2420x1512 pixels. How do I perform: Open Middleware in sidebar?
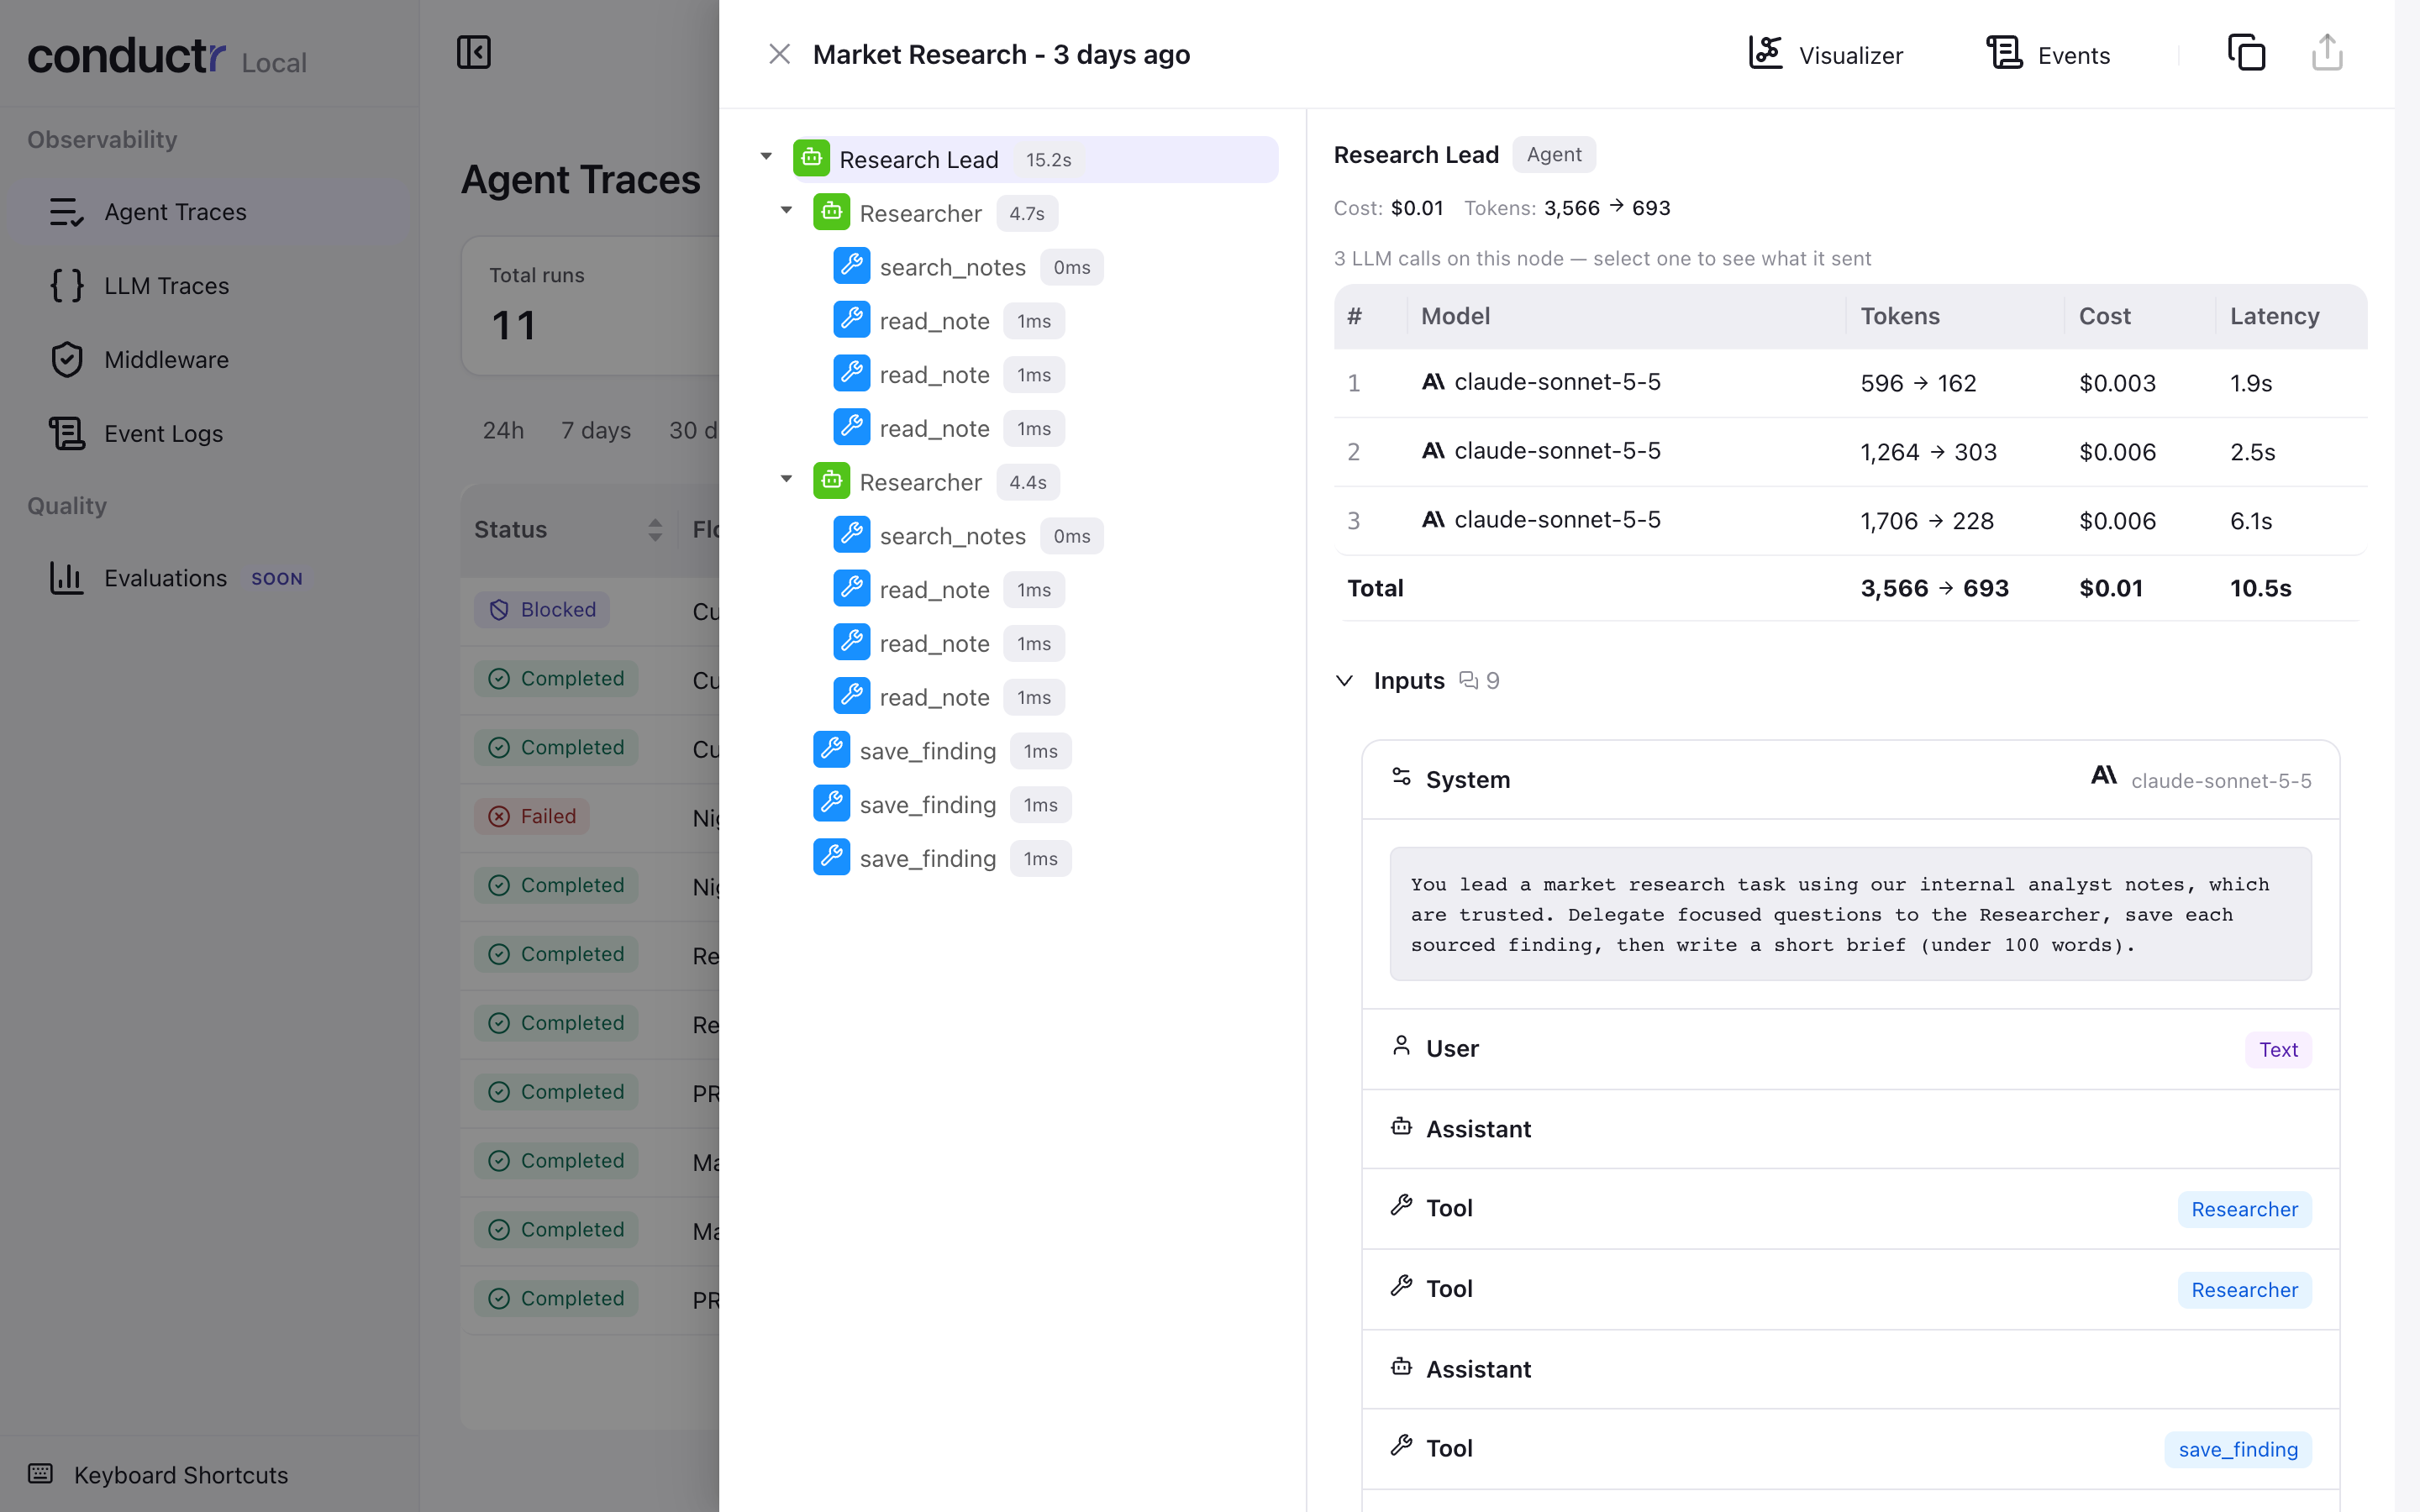(x=209, y=360)
